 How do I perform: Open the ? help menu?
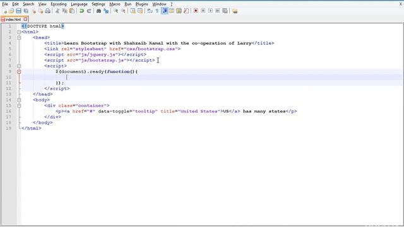(171, 4)
